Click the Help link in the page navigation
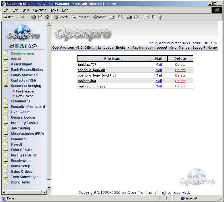The image size is (224, 202). tap(173, 48)
